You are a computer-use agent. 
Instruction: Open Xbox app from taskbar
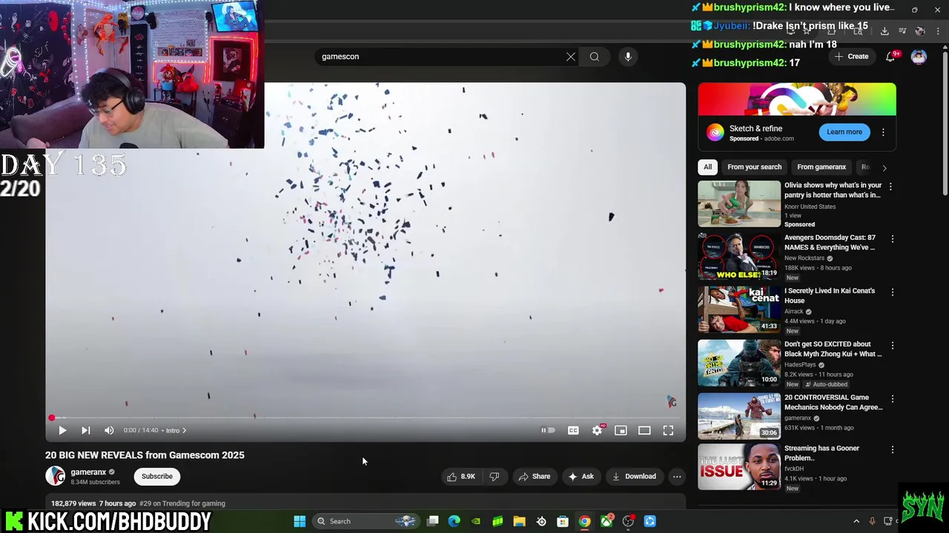tap(606, 521)
